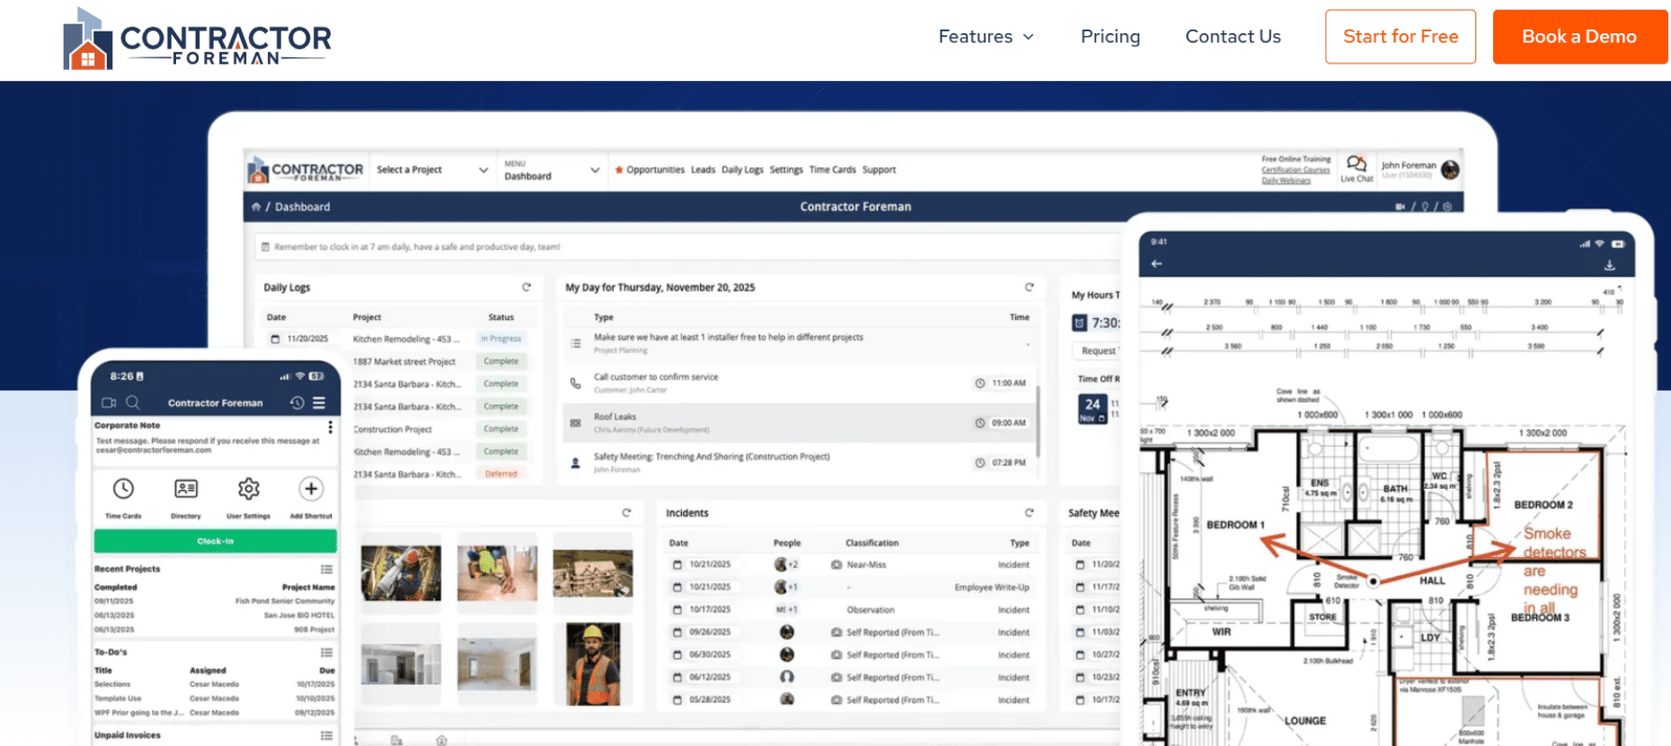
Task: Click the phone icon for Call customer
Action: tap(575, 383)
